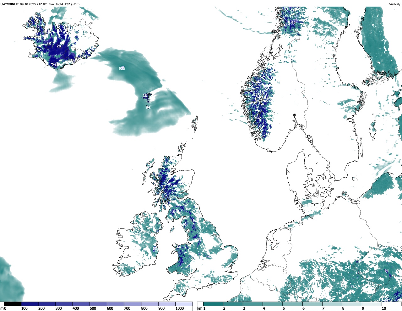Click the 484 visibility value
The width and height of the screenshot is (402, 311).
(373, 273)
